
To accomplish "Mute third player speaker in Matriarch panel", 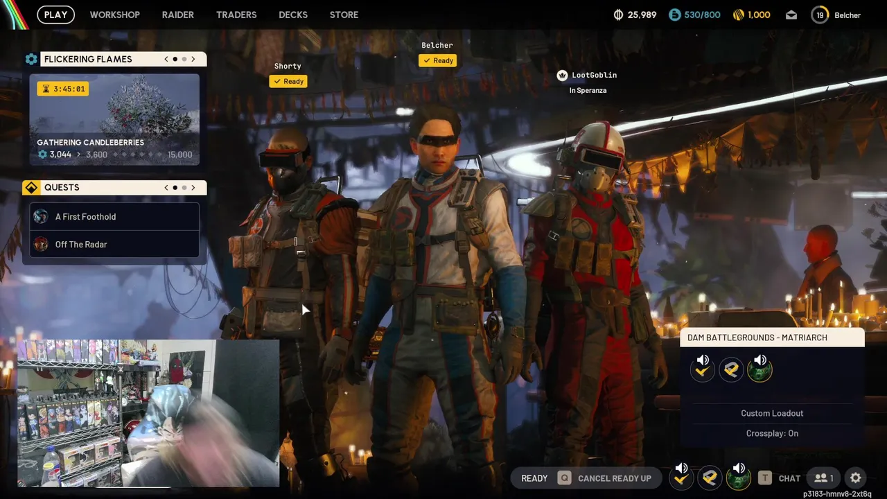I will click(760, 360).
